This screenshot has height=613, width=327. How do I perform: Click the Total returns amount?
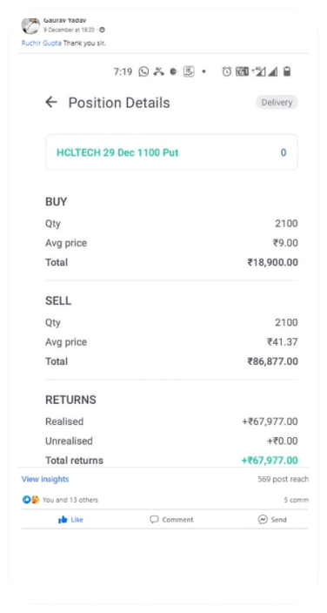[270, 460]
